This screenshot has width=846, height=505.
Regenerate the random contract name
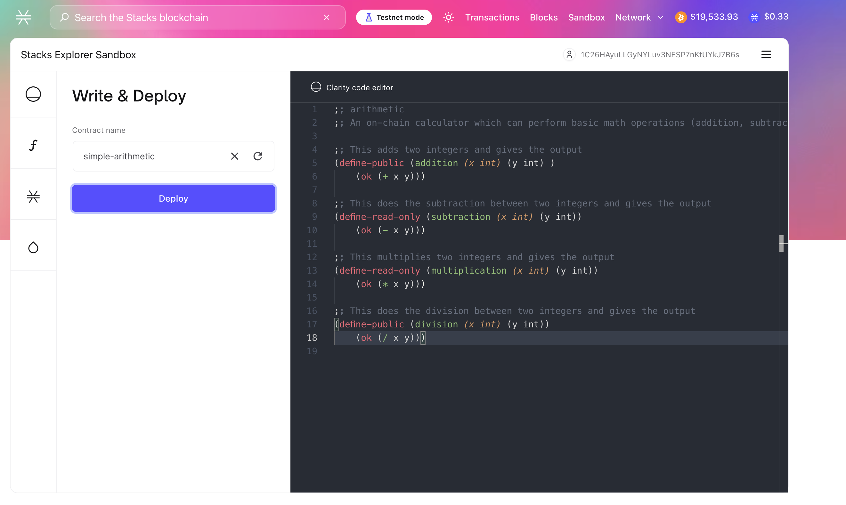tap(258, 156)
